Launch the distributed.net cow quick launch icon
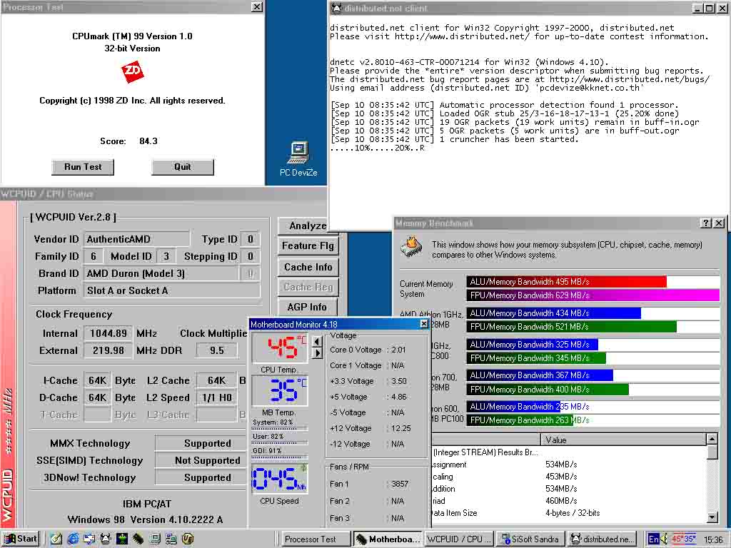The image size is (731, 548). point(106,539)
